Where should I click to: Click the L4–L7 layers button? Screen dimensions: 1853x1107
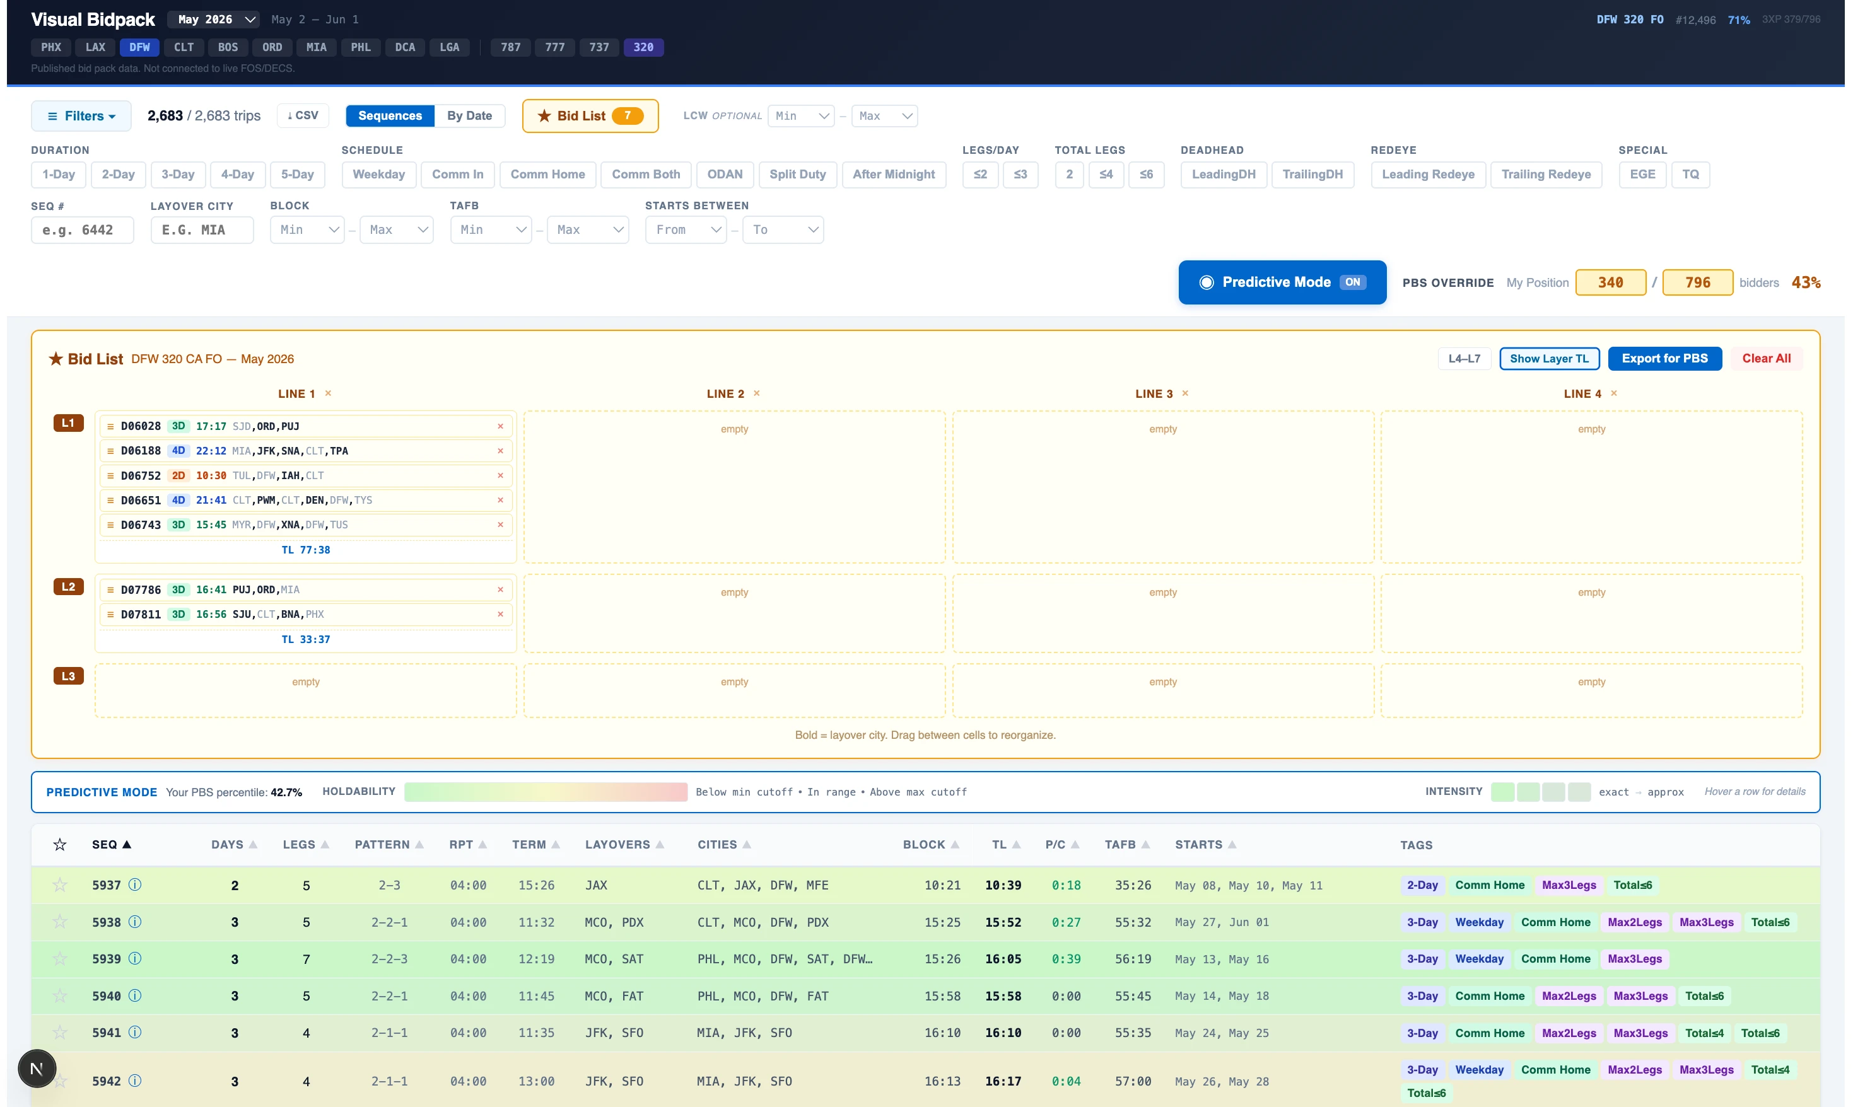tap(1464, 359)
